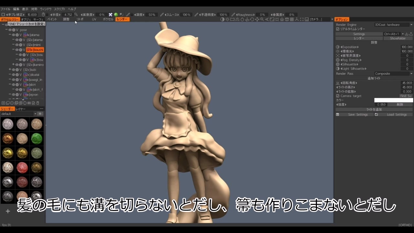Click the reference image icon in viewport toolbar
The image size is (414, 233).
(306, 19)
